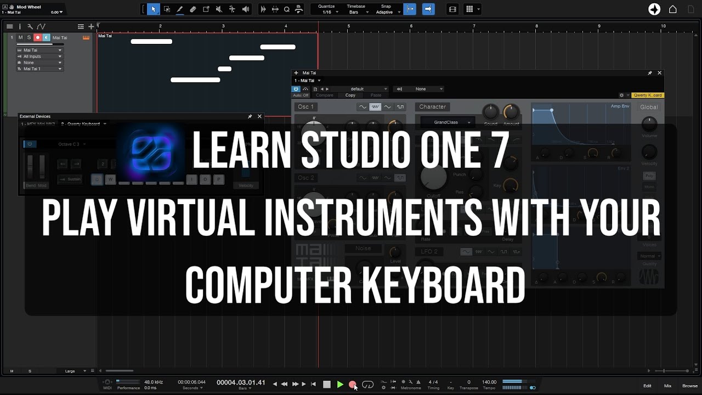702x395 pixels.
Task: Open the Studio One star logo menu
Action: click(x=654, y=9)
